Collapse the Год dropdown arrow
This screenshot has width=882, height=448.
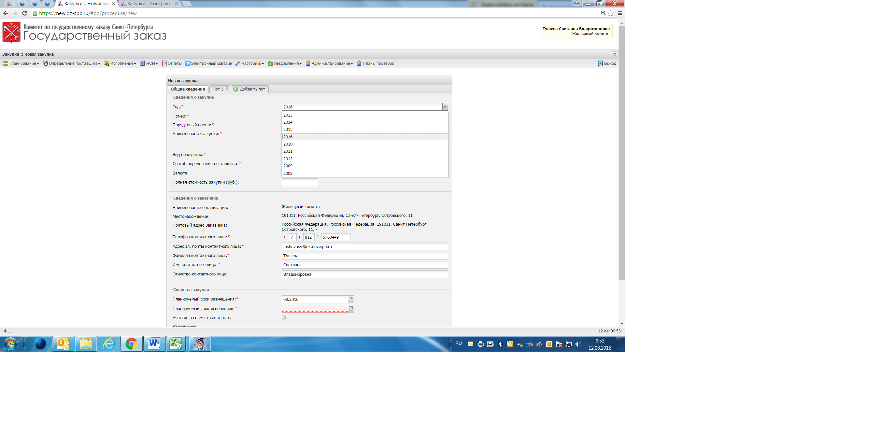pyautogui.click(x=445, y=107)
